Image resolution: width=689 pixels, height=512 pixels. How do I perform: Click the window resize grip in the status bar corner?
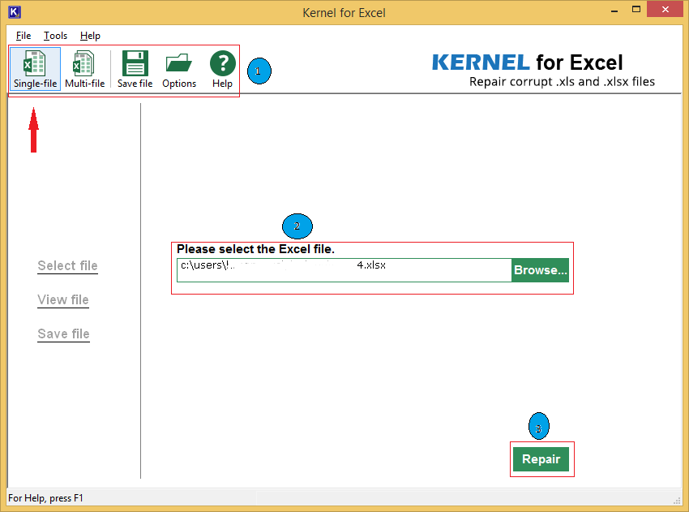[x=677, y=500]
